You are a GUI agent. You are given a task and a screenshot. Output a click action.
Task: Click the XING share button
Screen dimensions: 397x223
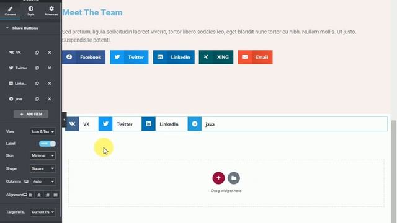pyautogui.click(x=216, y=57)
